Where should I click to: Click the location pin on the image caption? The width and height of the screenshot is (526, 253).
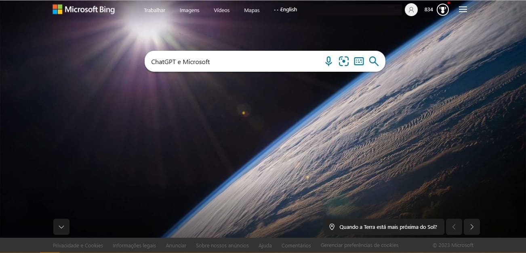[x=332, y=227]
